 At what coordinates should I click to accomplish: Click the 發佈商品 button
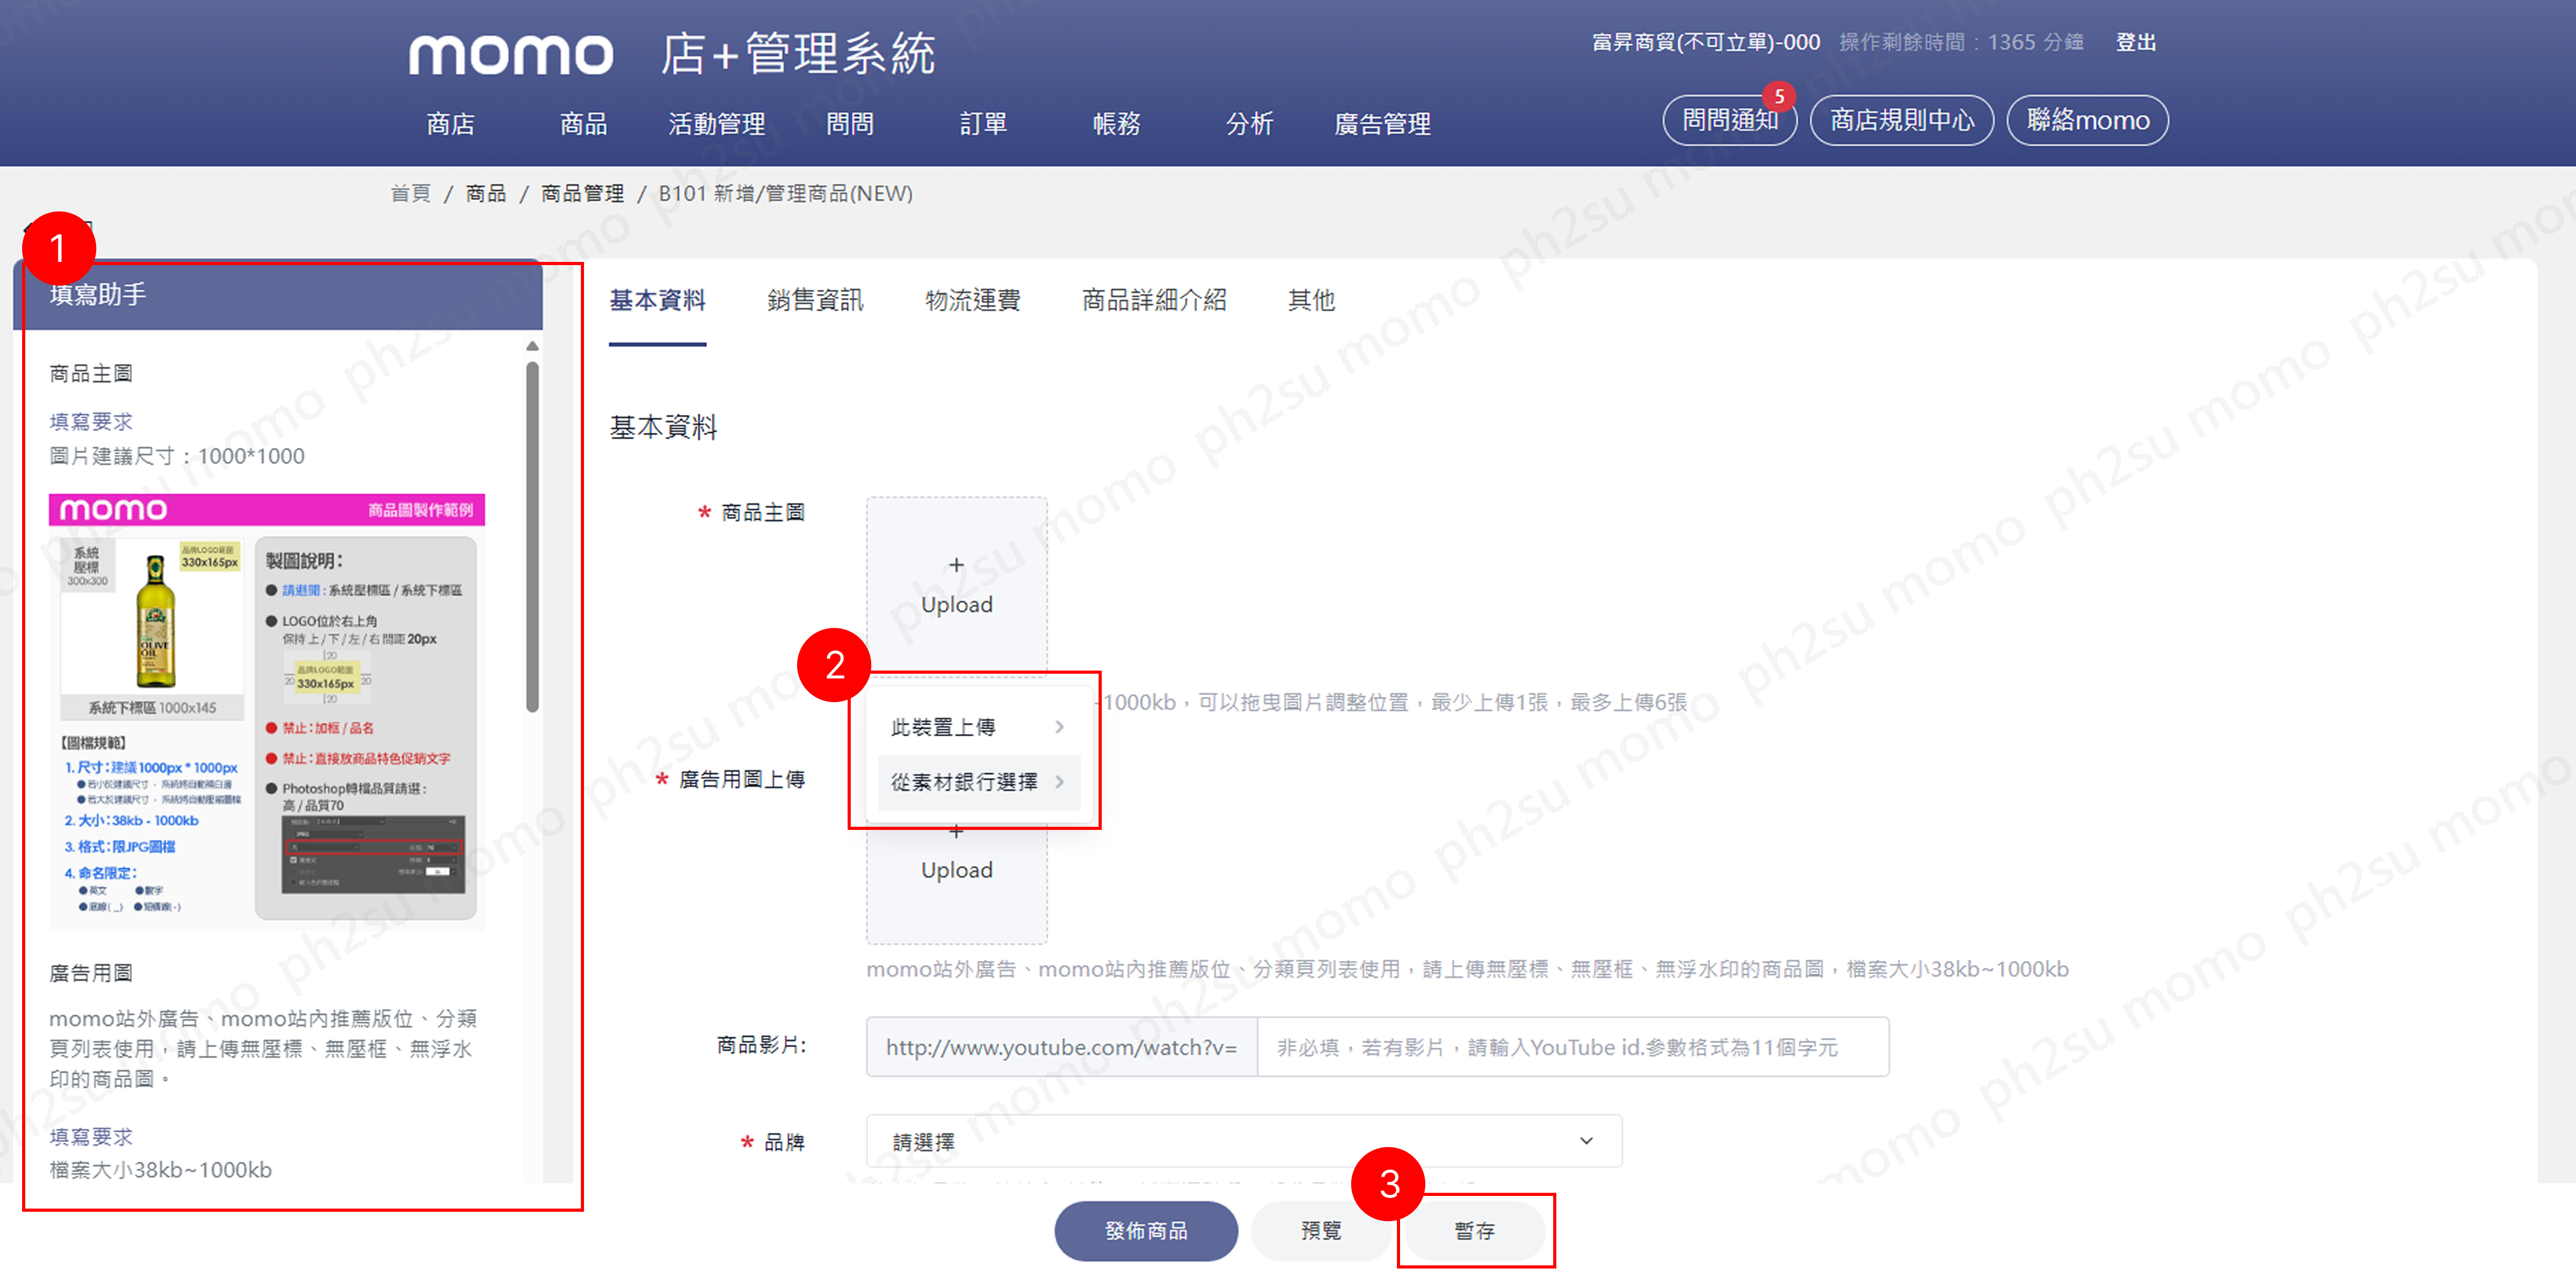(1146, 1230)
